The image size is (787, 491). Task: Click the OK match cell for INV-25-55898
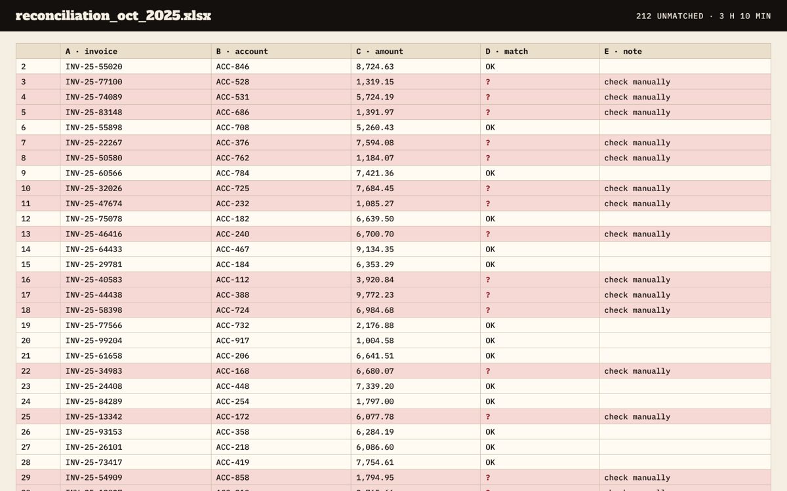pos(540,128)
